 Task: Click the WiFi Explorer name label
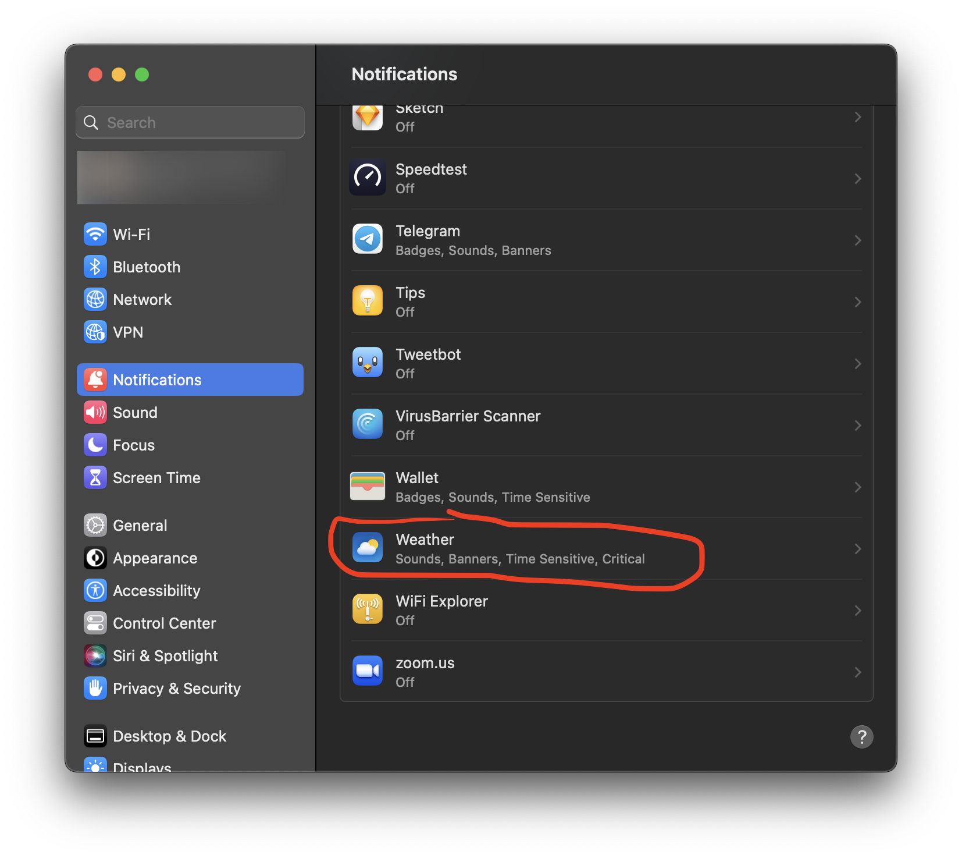(441, 601)
